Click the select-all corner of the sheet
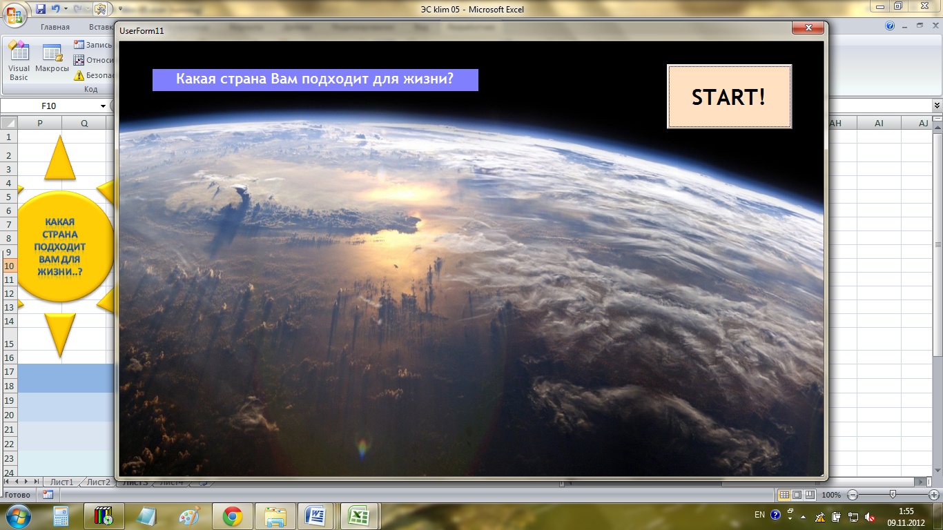Viewport: 943px width, 530px height. (8, 123)
